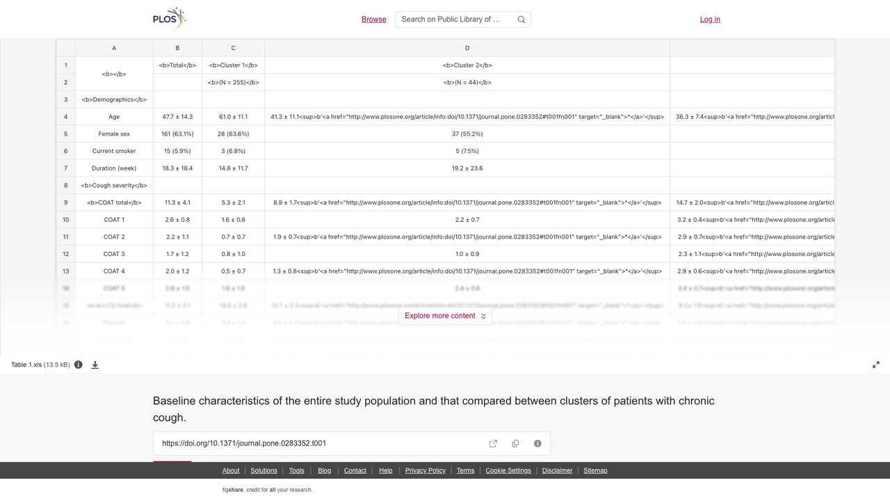The height and width of the screenshot is (501, 890).
Task: Open the Help footer link
Action: (386, 470)
